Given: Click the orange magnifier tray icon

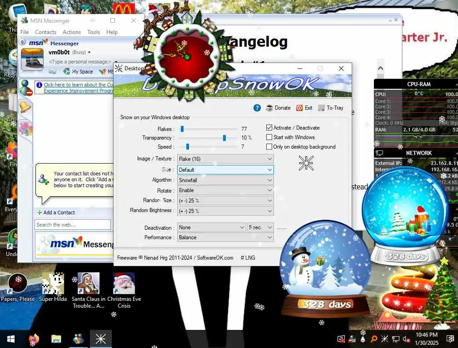Looking at the screenshot, I should coord(373,339).
